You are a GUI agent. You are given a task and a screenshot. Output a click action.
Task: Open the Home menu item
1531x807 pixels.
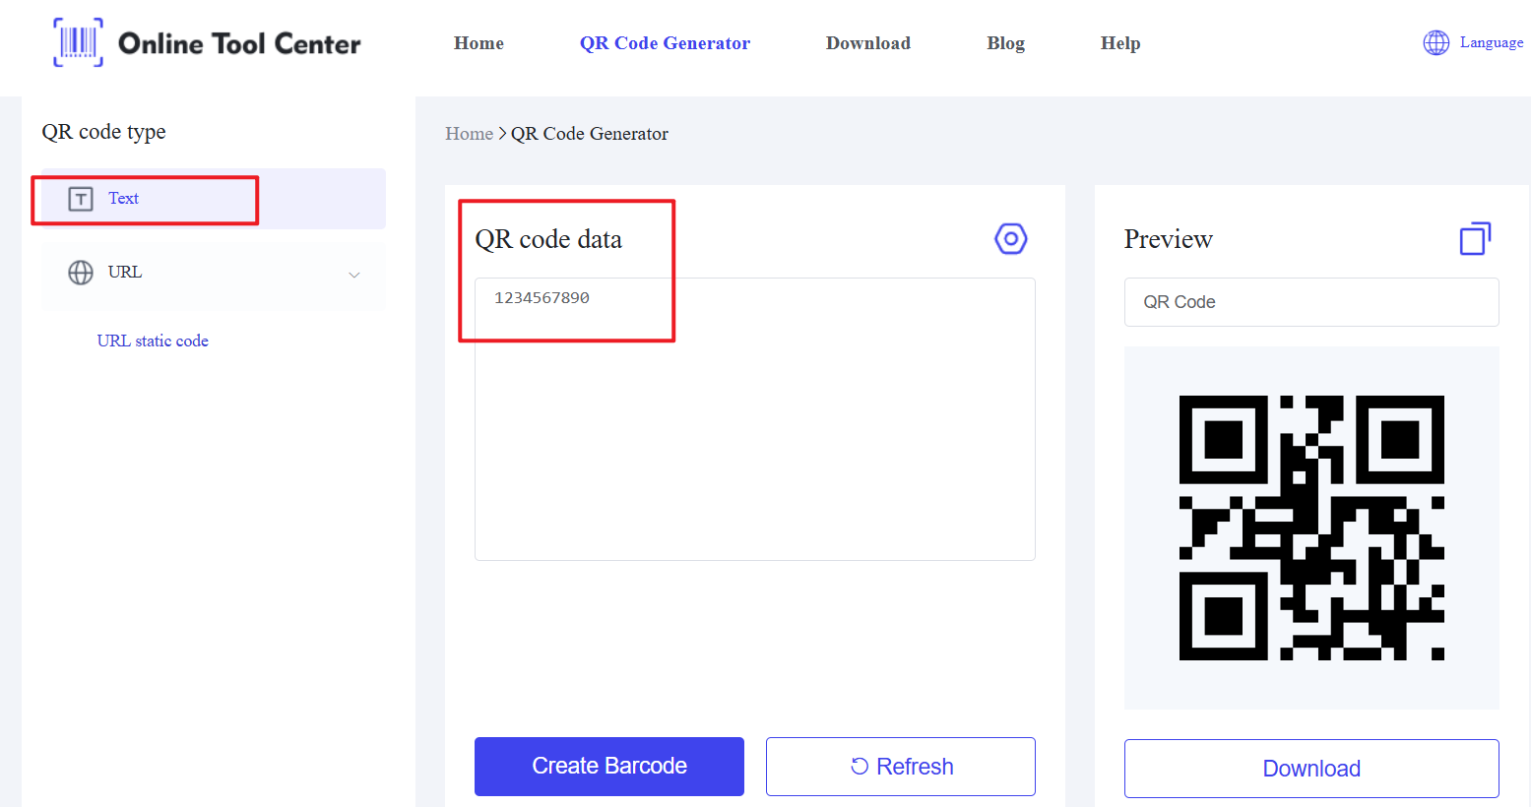click(x=478, y=43)
